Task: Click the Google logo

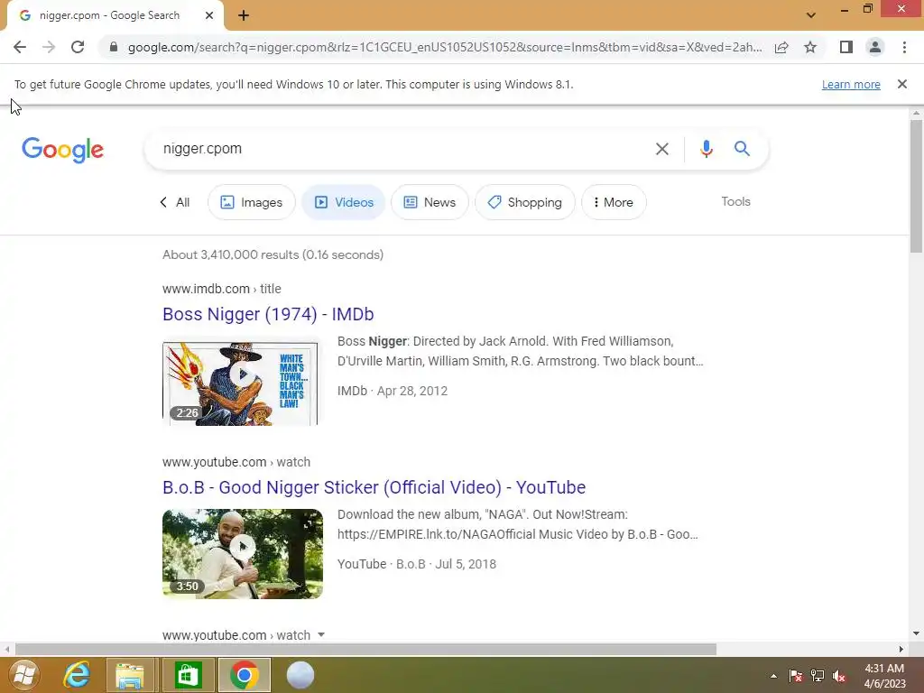Action: pyautogui.click(x=62, y=150)
